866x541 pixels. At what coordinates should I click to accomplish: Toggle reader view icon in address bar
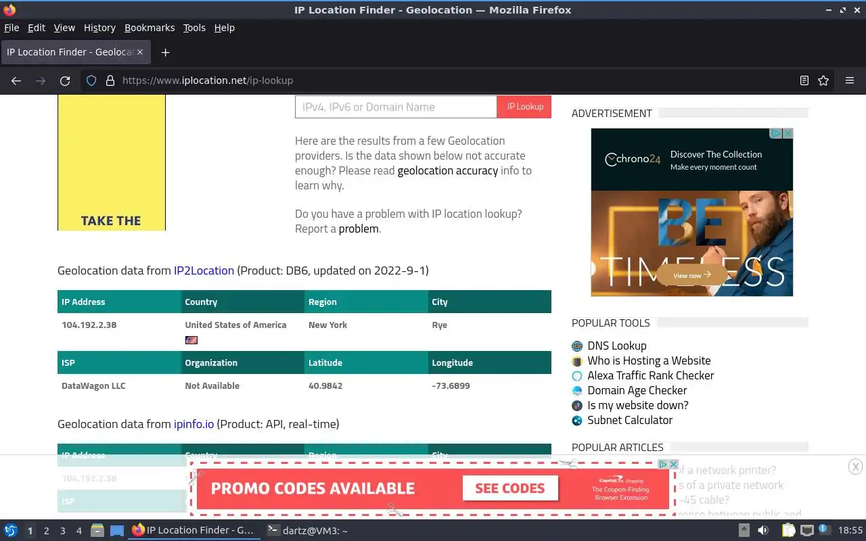point(804,80)
